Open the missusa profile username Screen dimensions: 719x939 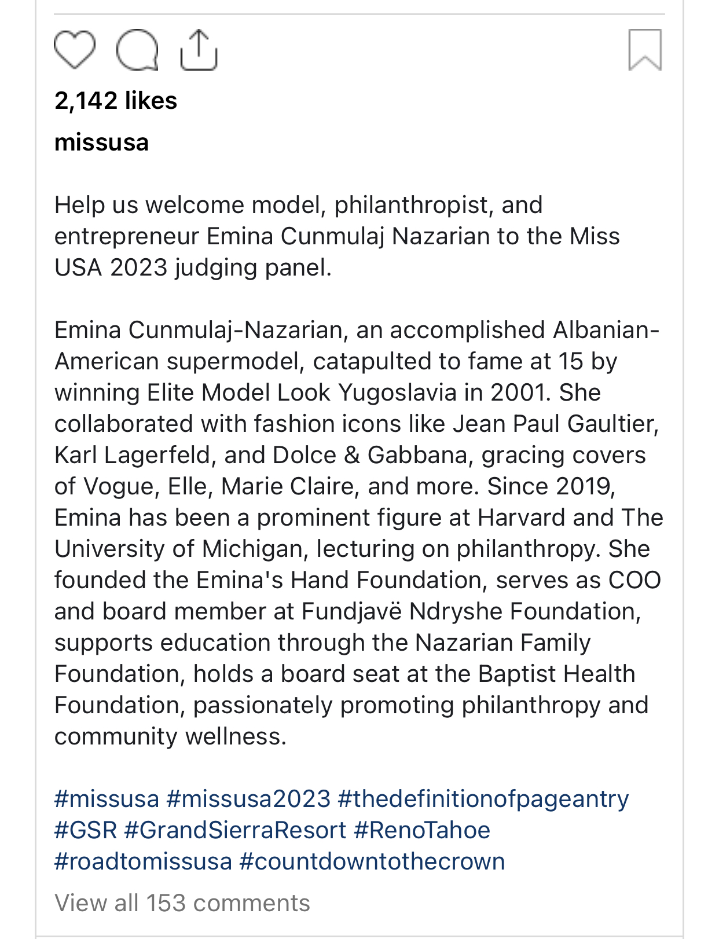101,142
